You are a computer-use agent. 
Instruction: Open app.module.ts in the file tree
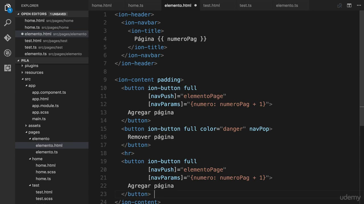click(45, 106)
